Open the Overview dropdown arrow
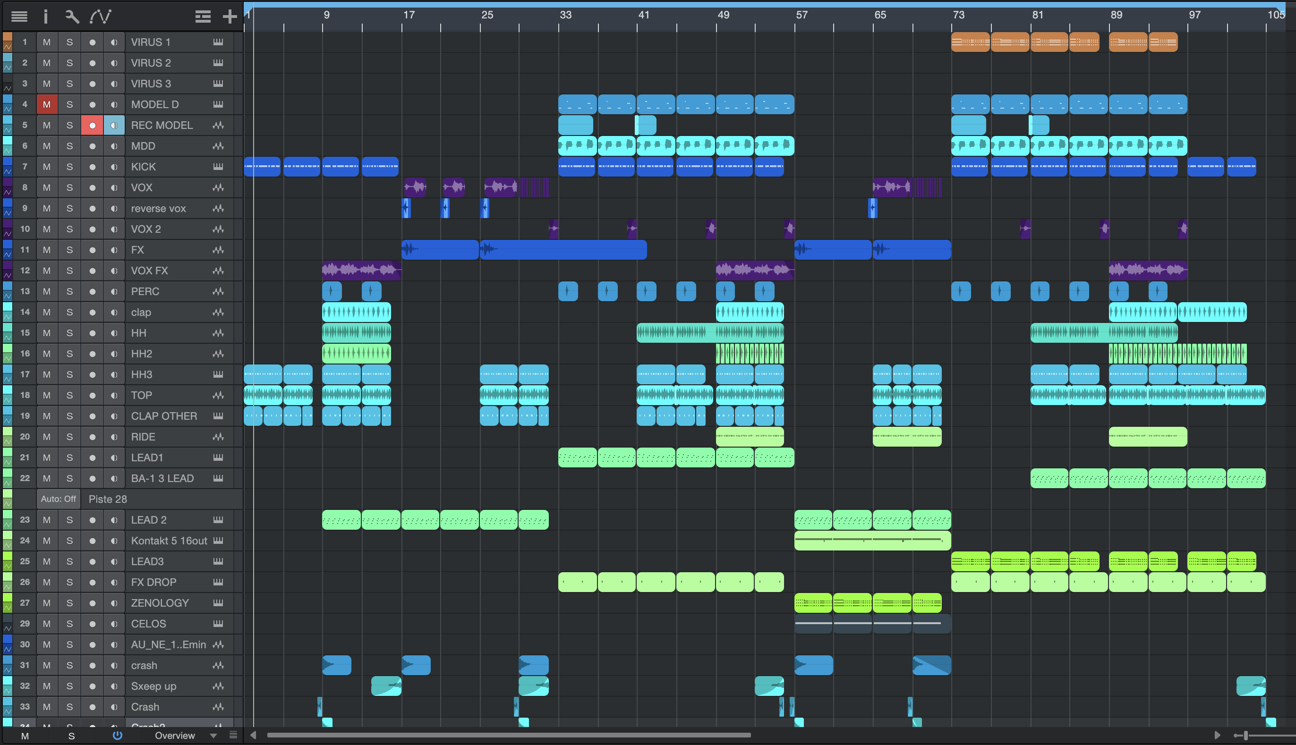Image resolution: width=1296 pixels, height=745 pixels. (x=213, y=735)
